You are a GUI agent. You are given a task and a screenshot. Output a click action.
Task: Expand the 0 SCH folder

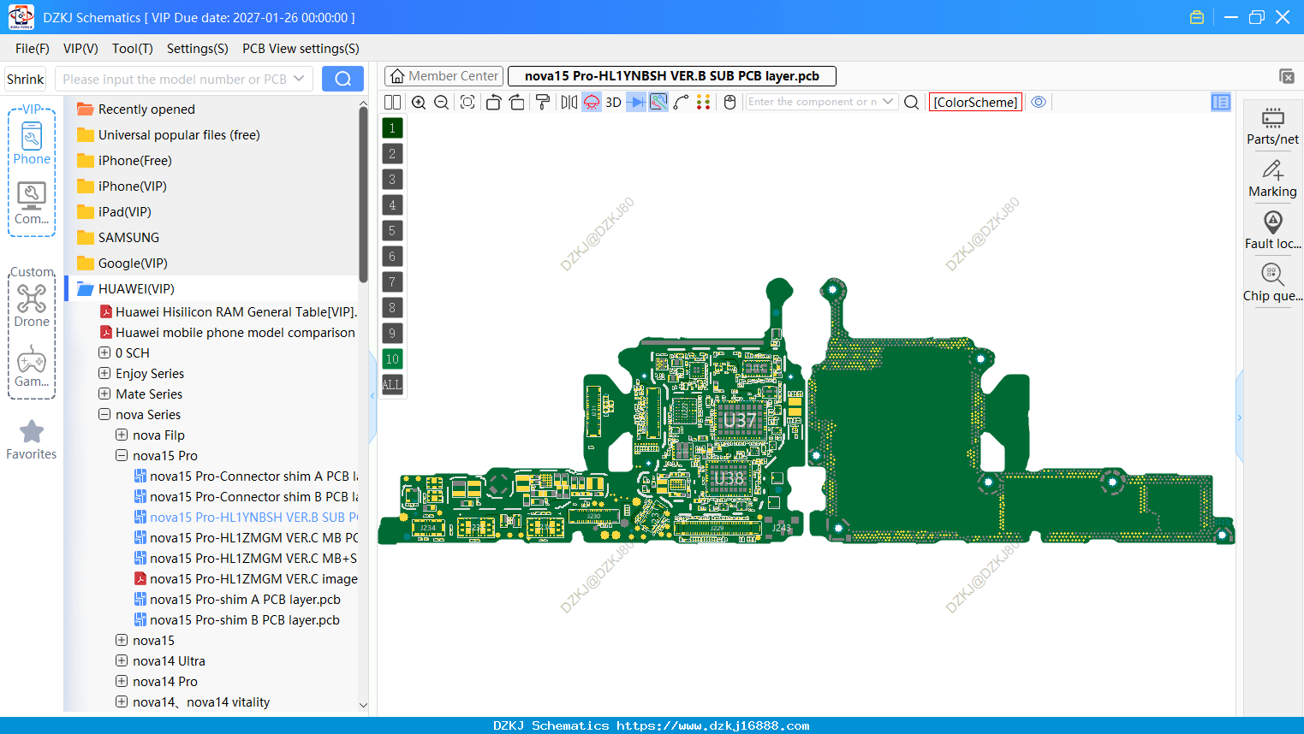[x=104, y=352]
